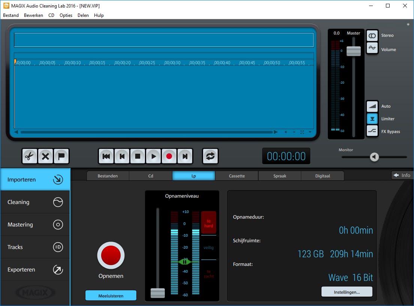Viewport: 414px width, 306px height.
Task: Switch to the Digitaal tab
Action: point(323,176)
